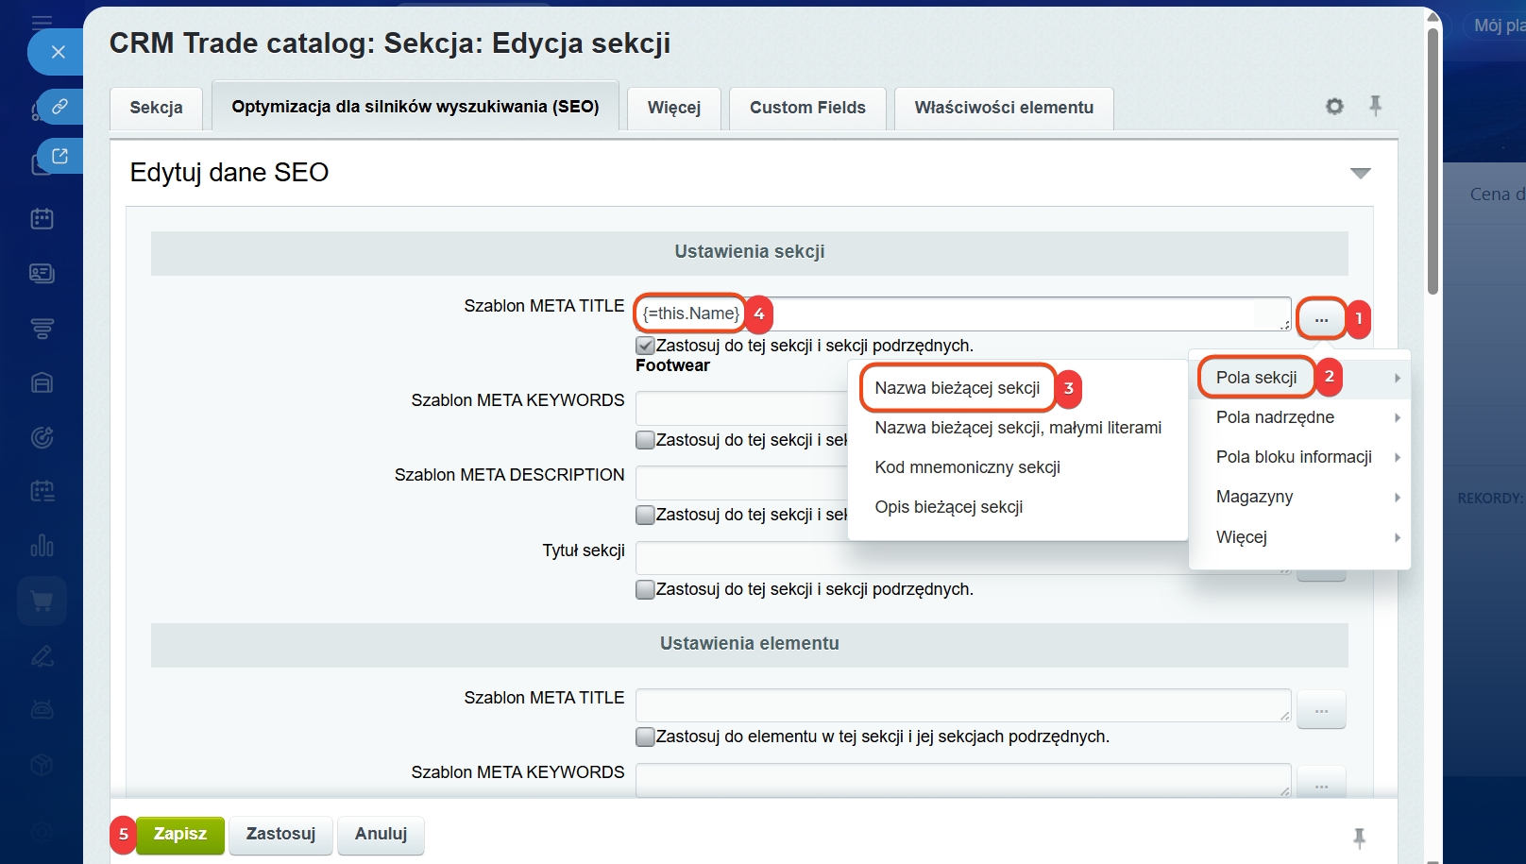1526x864 pixels.
Task: Open the calendar icon in left sidebar
Action: click(42, 219)
